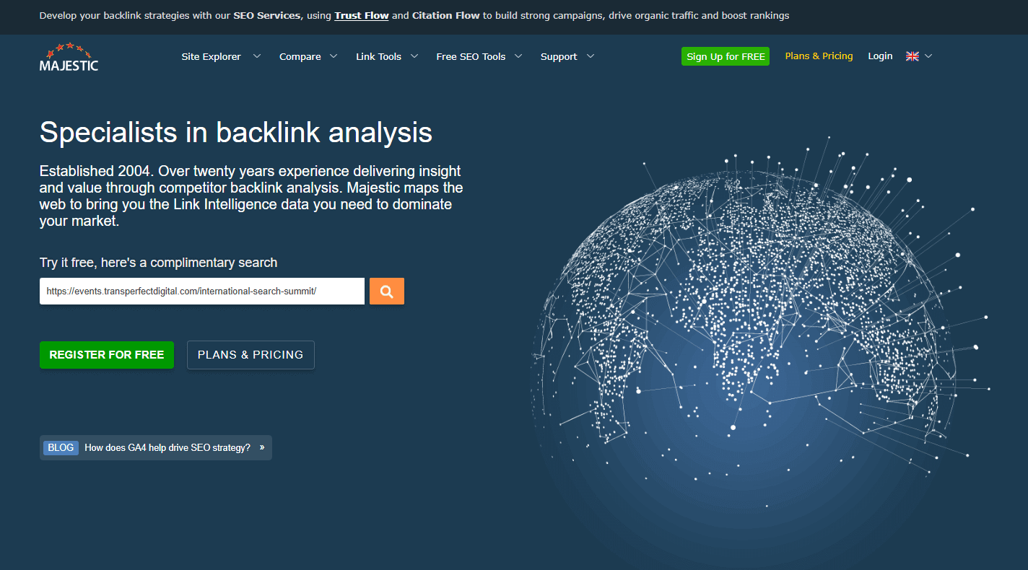
Task: Open the PLANS & PRICING outlined button
Action: 251,355
